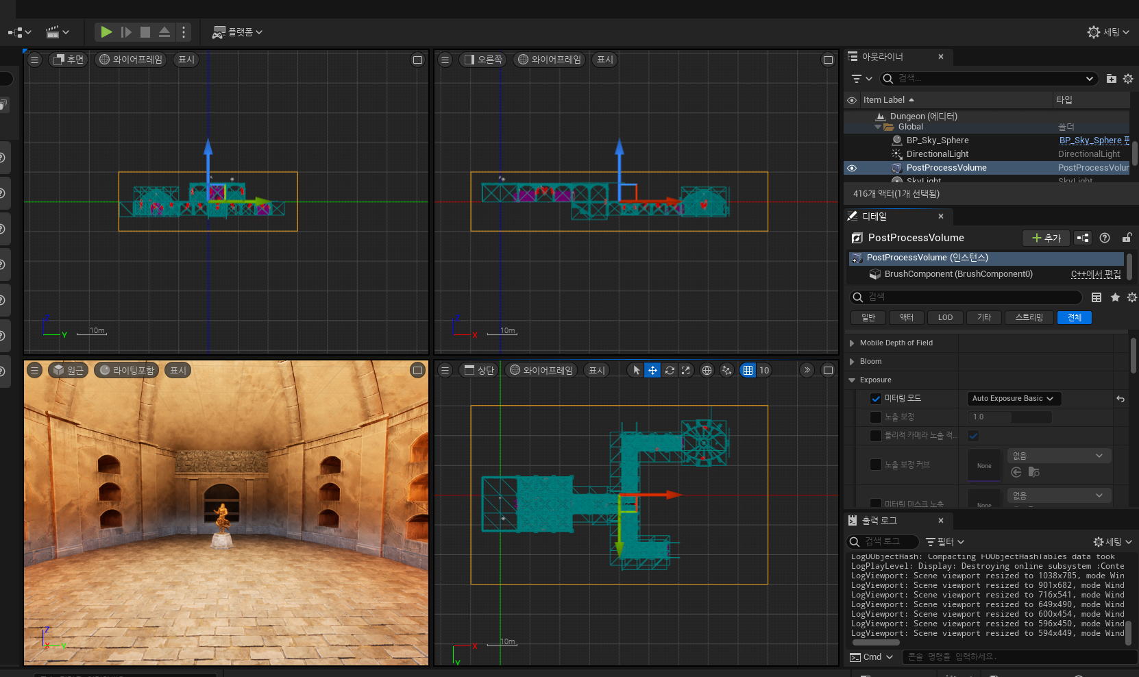
Task: Click the 추가 add component button
Action: 1046,238
